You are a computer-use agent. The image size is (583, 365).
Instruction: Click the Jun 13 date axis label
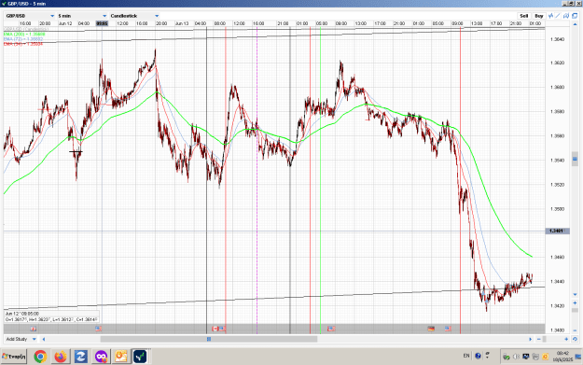pyautogui.click(x=182, y=23)
